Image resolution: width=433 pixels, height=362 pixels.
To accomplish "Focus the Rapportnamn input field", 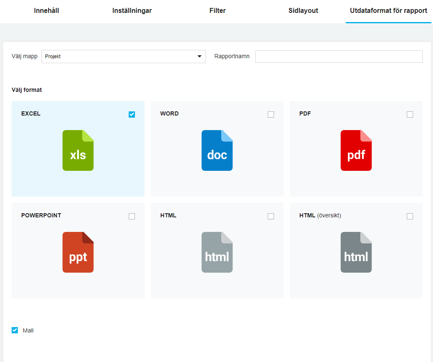I will (339, 57).
